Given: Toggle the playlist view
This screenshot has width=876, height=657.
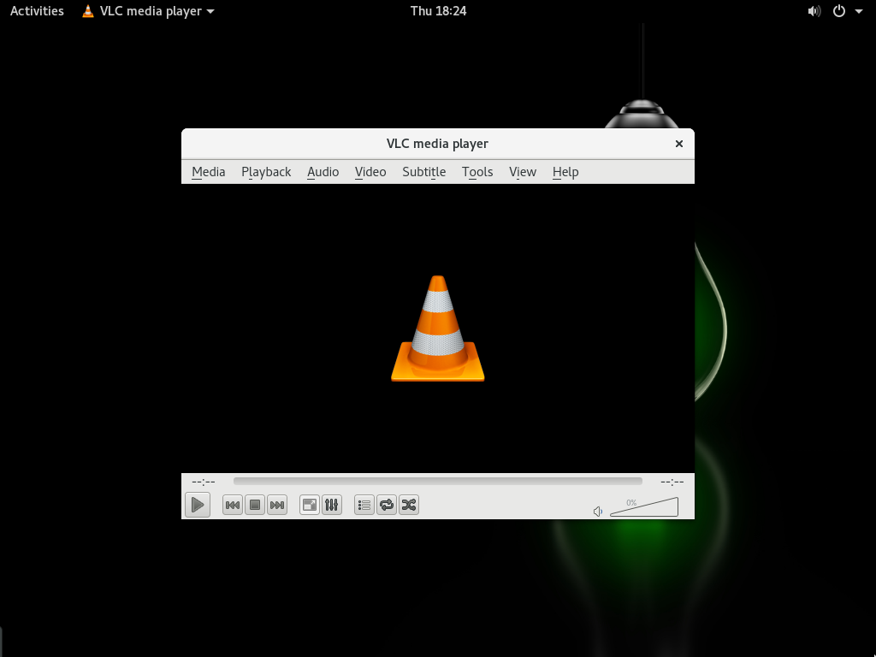Looking at the screenshot, I should pyautogui.click(x=364, y=506).
